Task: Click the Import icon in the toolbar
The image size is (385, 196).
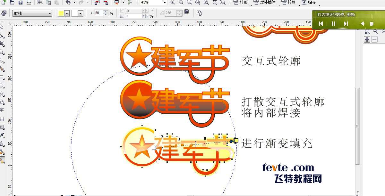Action: coord(97,3)
